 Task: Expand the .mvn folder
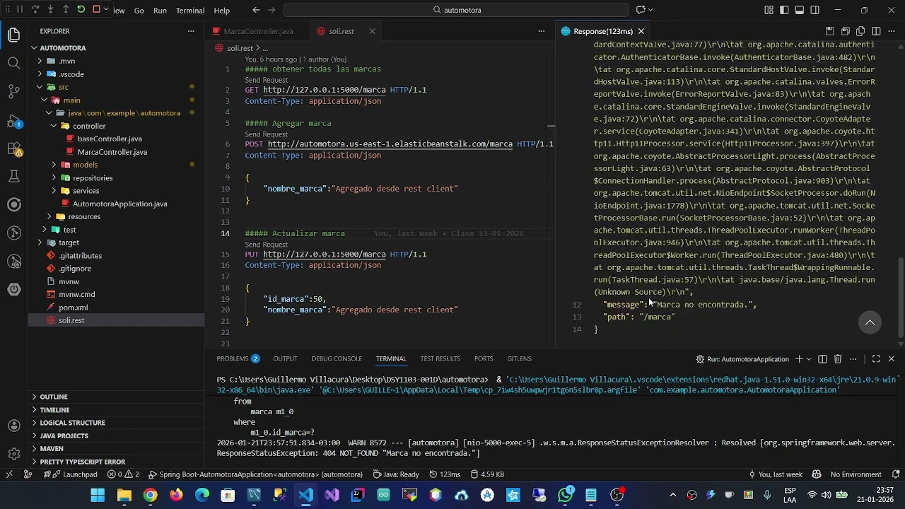point(40,61)
